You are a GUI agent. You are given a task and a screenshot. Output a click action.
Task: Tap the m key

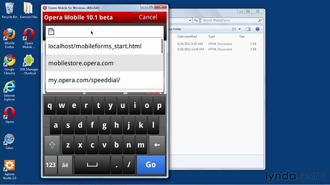point(141,145)
